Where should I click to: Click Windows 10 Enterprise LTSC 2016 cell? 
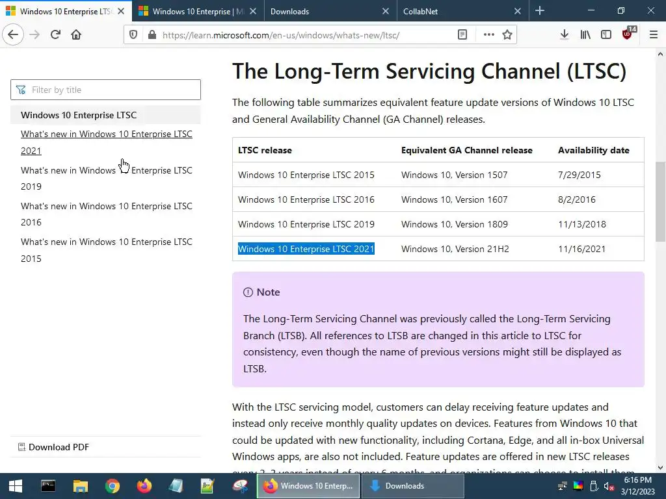306,199
